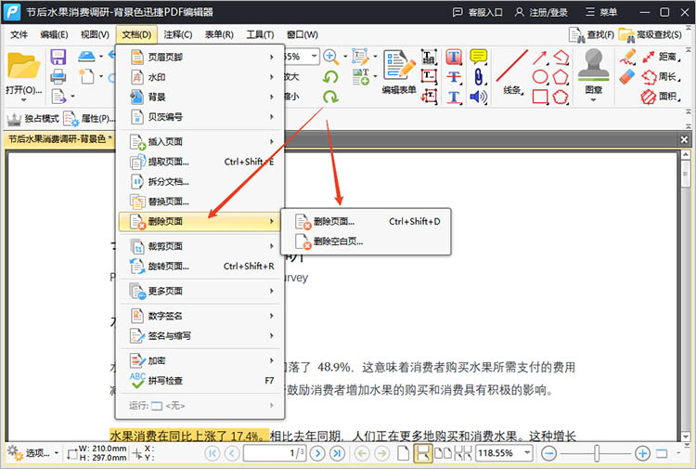This screenshot has width=696, height=469.
Task: Select the 距离 distance measurement tool
Action: click(661, 57)
